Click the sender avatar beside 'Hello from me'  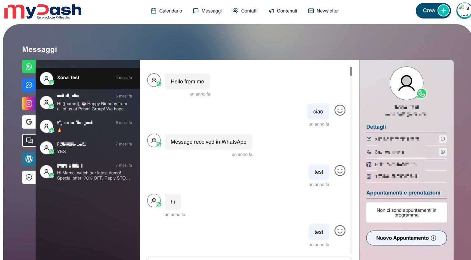pos(154,80)
